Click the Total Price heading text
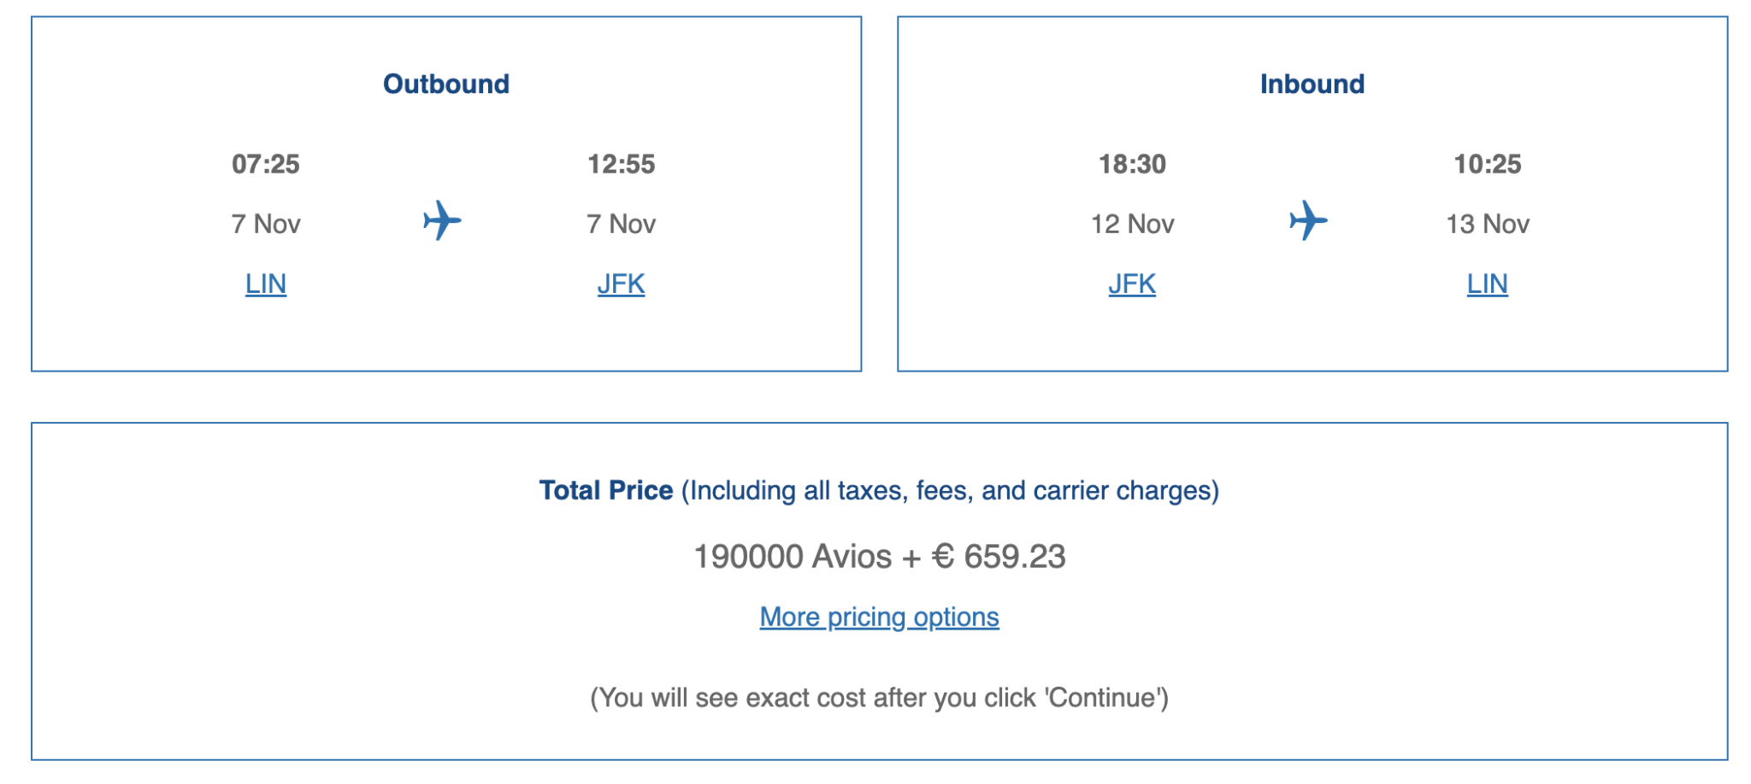 pos(606,490)
